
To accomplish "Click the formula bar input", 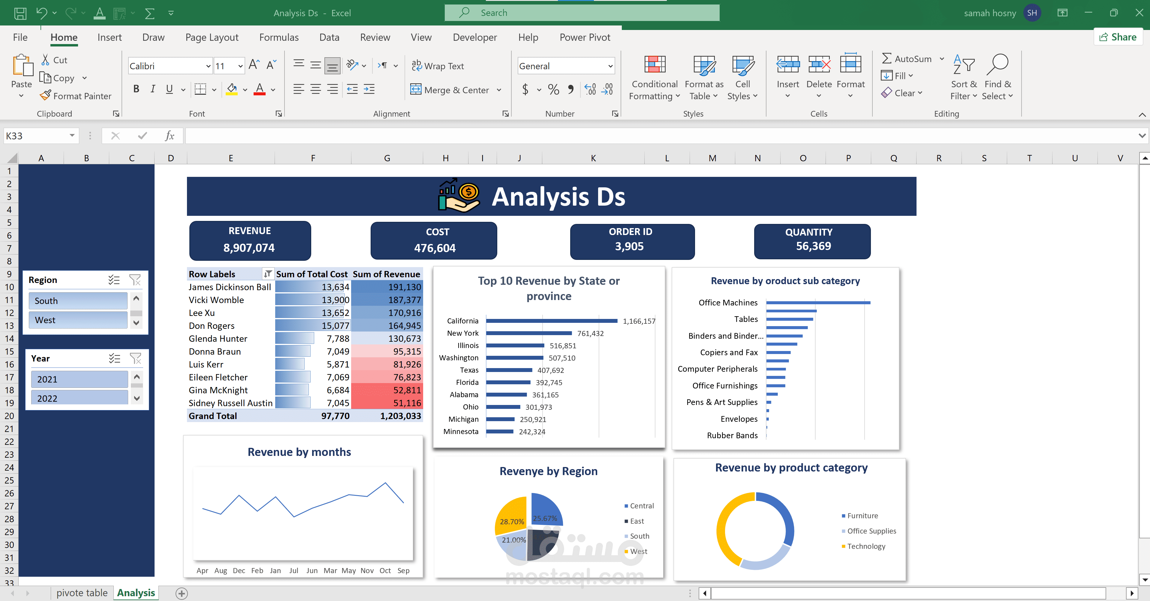I will point(661,135).
